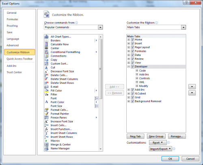
Task: Select the Macros green play icon
Action: 46,141
